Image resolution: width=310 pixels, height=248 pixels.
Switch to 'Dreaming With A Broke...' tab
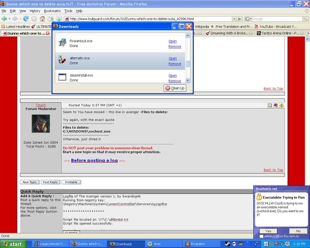point(229,33)
